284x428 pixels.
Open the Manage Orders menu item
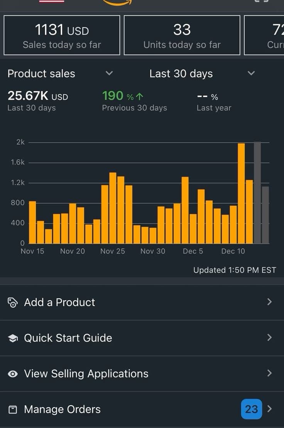point(62,409)
